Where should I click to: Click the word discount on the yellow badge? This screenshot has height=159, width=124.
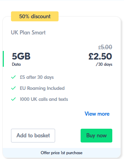(41, 16)
